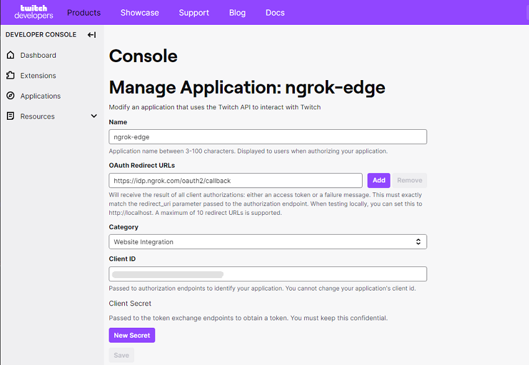Screen dimensions: 529x365
Task: Open the Docs link
Action: click(275, 12)
